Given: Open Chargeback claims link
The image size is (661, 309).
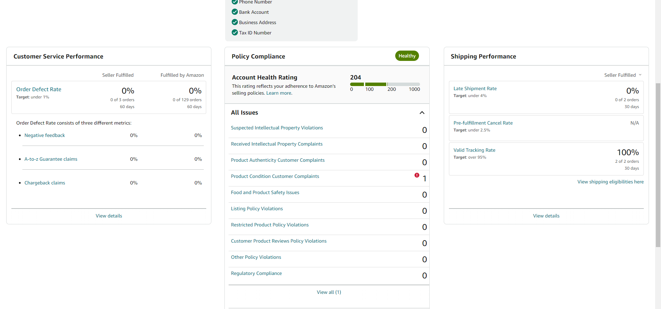Looking at the screenshot, I should pos(45,183).
